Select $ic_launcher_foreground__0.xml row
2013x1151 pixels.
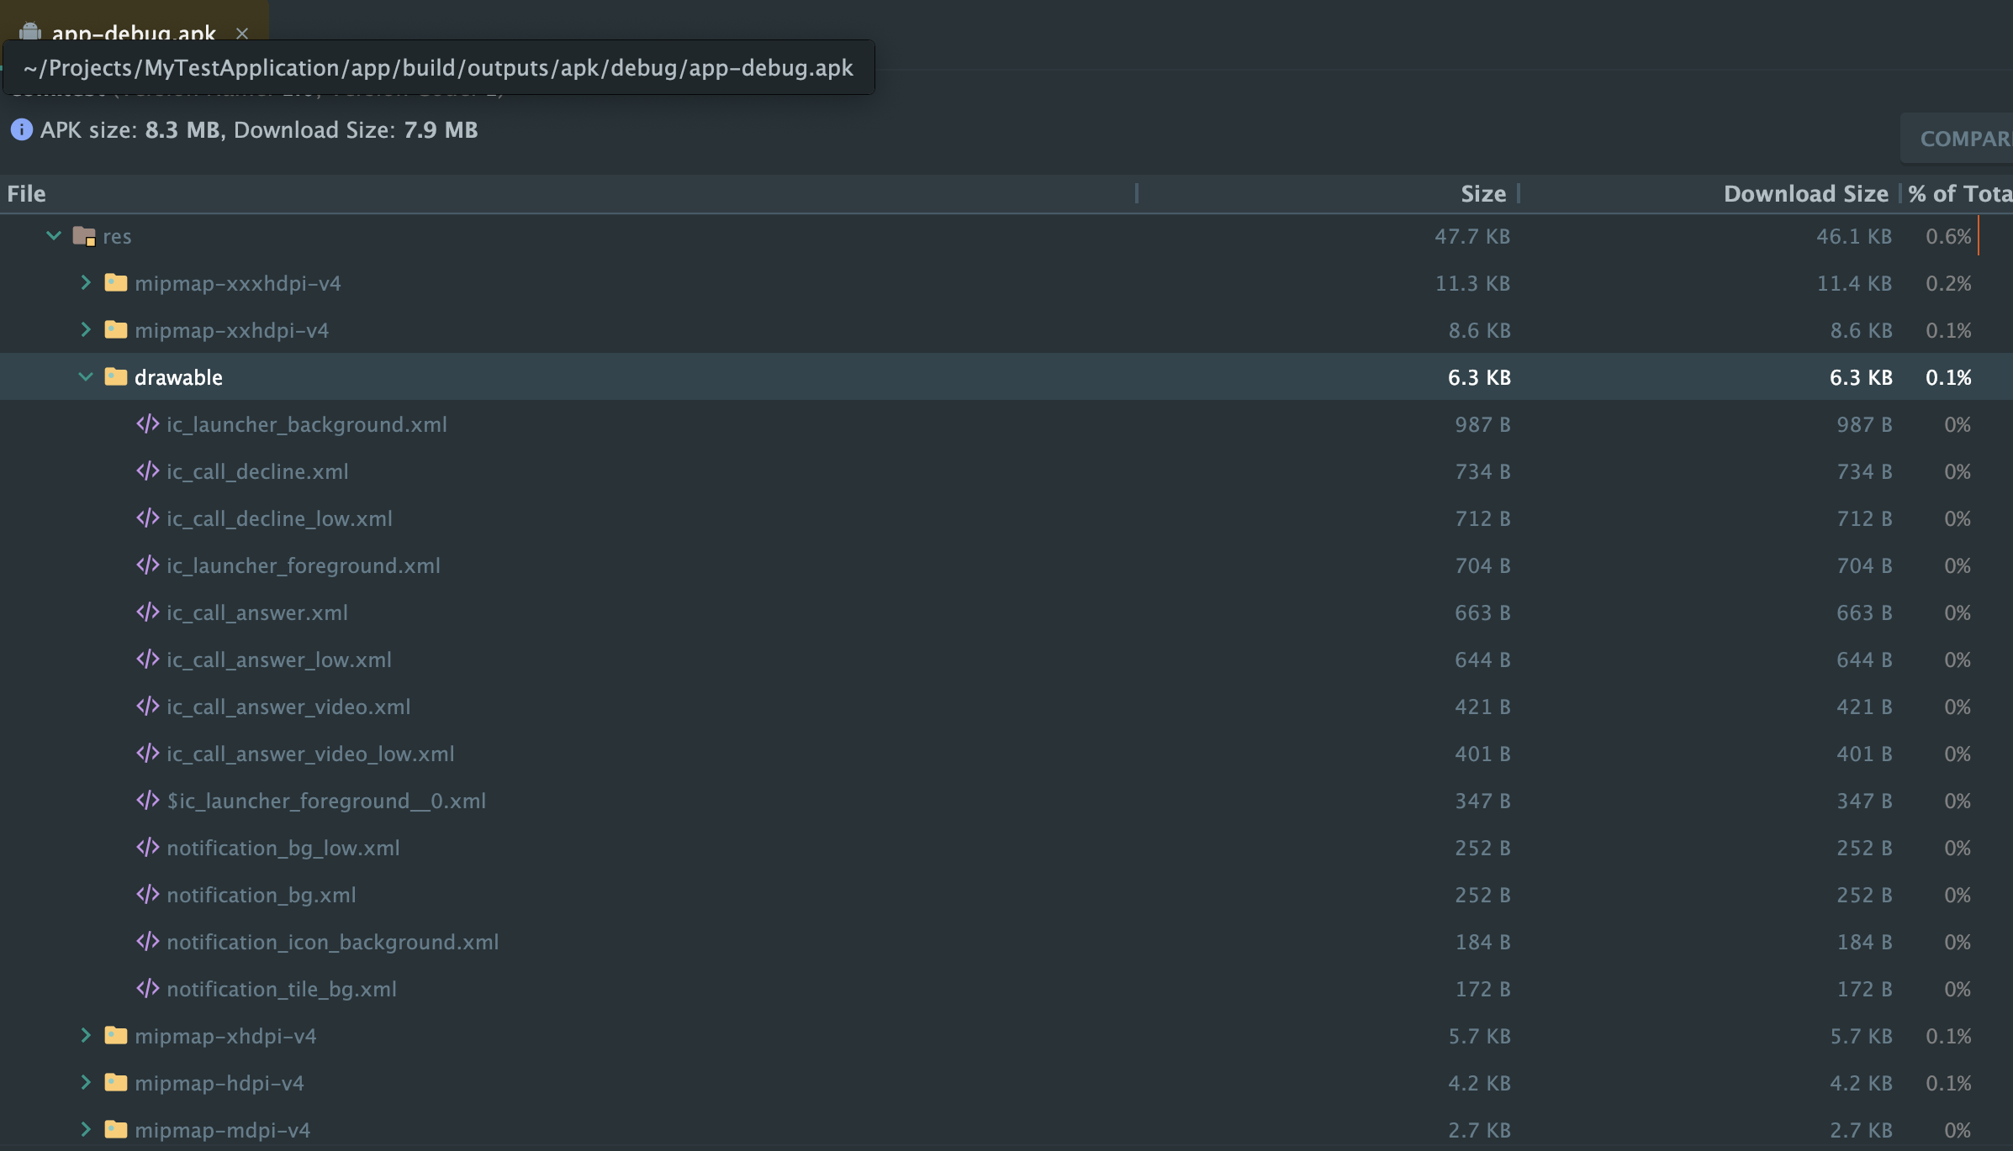pyautogui.click(x=326, y=801)
